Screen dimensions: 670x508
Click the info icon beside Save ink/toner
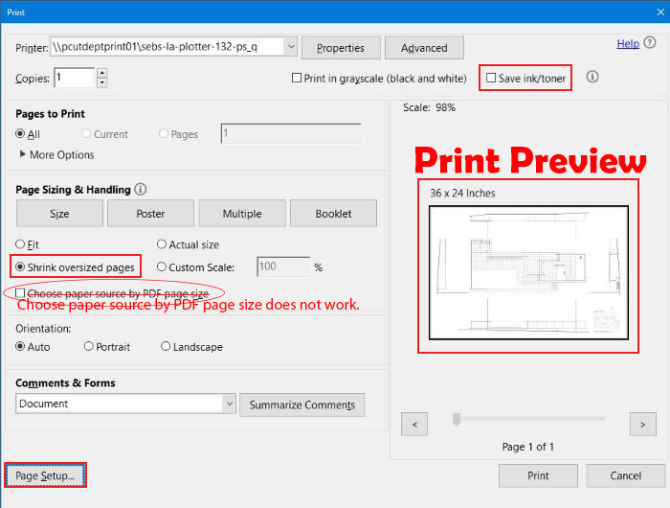[x=592, y=78]
